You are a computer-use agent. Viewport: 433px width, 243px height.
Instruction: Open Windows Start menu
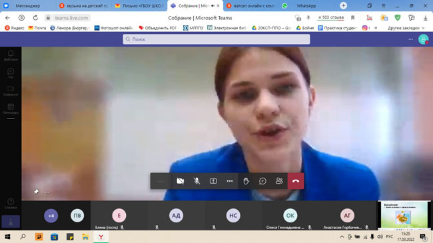pyautogui.click(x=7, y=236)
